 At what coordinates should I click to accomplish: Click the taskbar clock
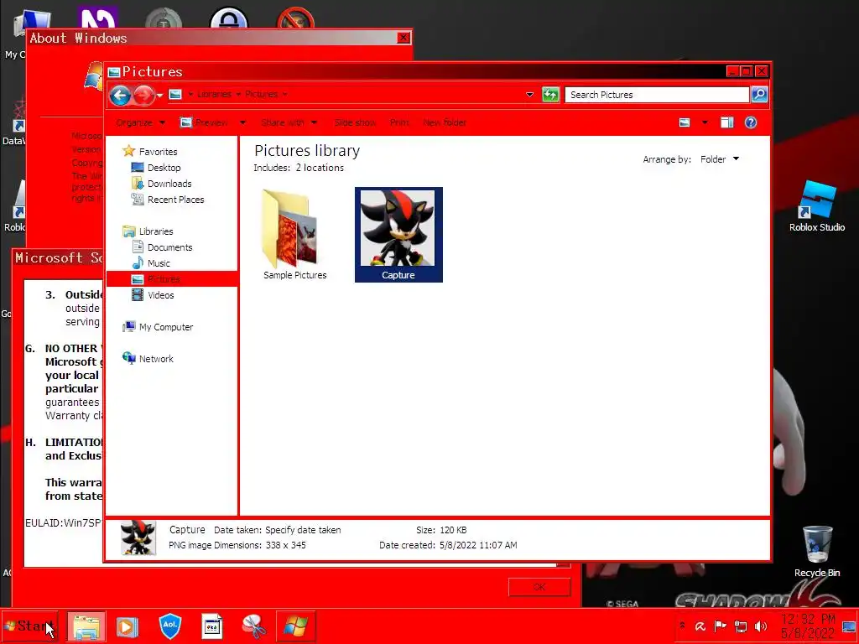point(808,626)
